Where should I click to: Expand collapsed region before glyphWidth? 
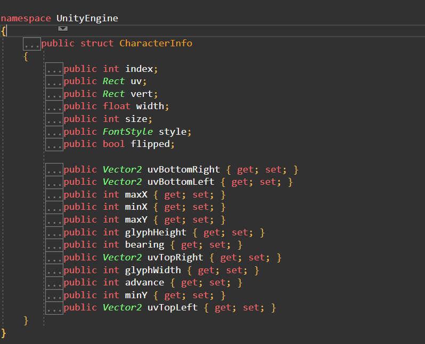(54, 270)
